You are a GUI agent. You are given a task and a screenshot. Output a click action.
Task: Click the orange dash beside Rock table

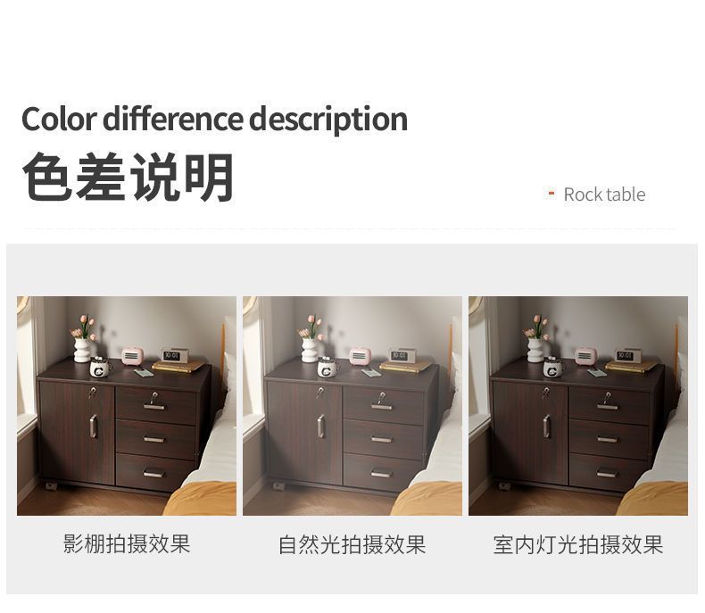click(552, 194)
